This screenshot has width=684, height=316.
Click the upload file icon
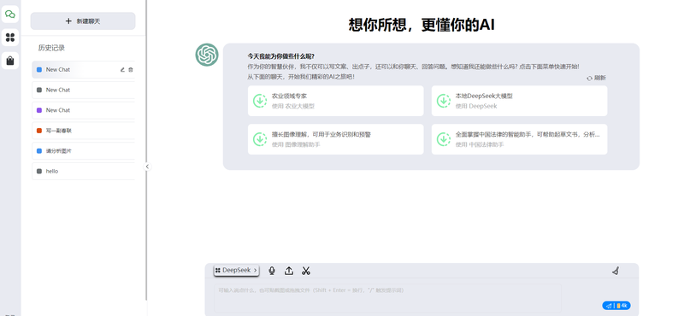[289, 271]
